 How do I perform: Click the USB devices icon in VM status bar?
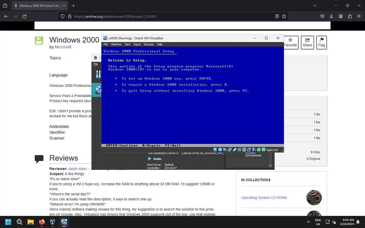tap(235, 150)
